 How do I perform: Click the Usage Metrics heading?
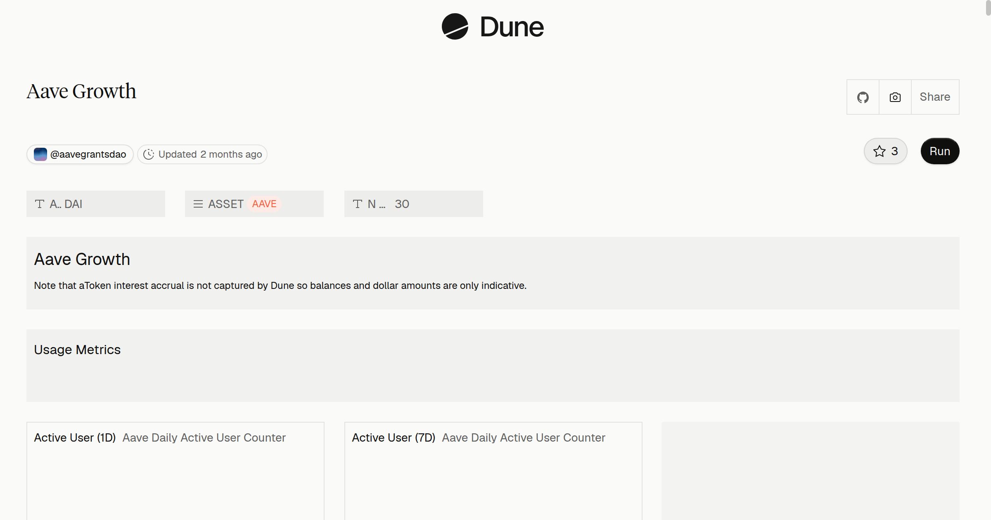77,350
